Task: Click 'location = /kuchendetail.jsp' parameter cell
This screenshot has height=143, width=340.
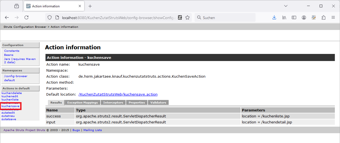Action: point(288,122)
